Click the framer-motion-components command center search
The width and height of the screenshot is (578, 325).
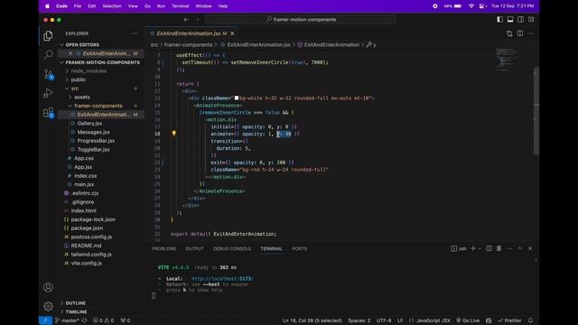pyautogui.click(x=301, y=20)
